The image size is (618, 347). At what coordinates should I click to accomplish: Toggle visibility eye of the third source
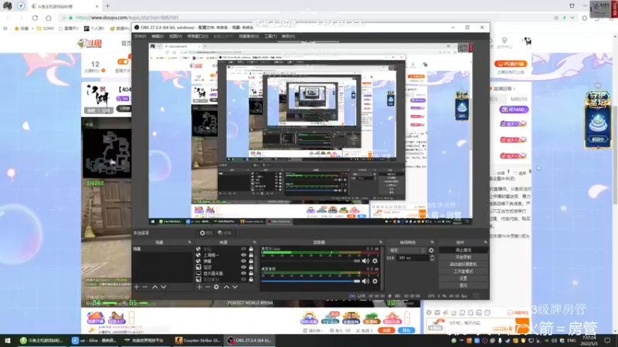pyautogui.click(x=243, y=261)
